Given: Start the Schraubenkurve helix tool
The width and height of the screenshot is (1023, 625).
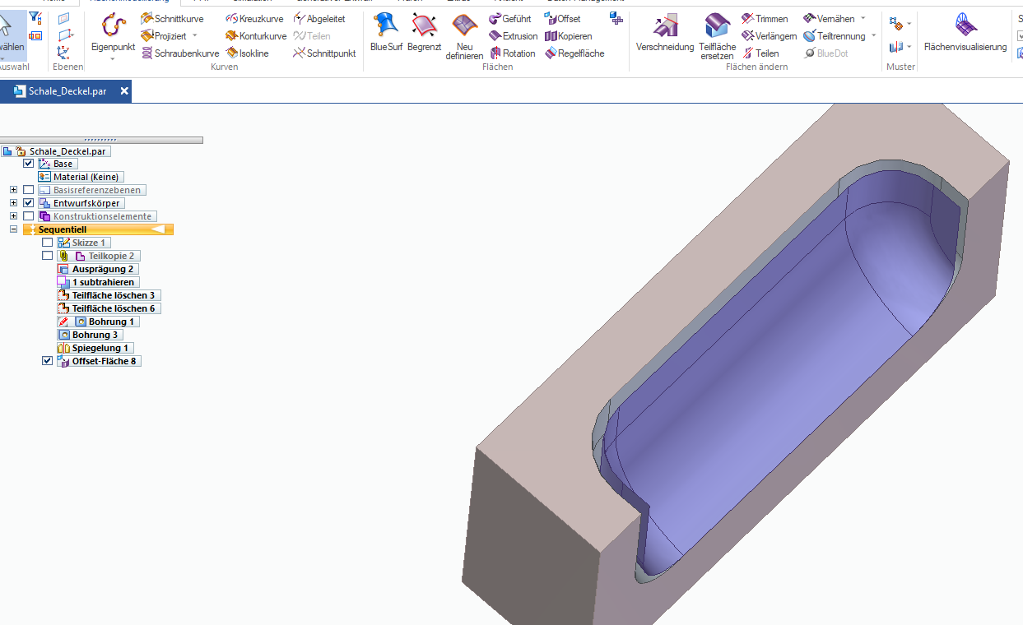Looking at the screenshot, I should coord(179,53).
